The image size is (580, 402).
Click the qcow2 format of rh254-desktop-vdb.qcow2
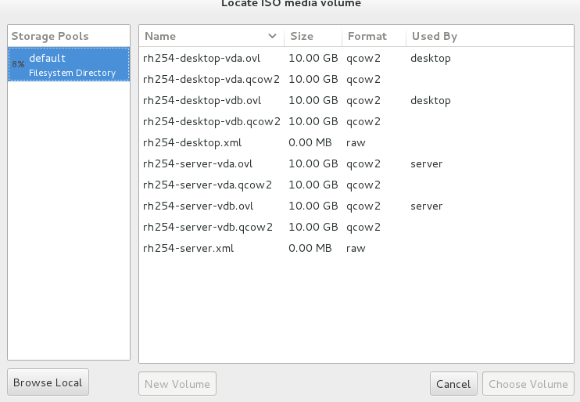[x=363, y=122]
